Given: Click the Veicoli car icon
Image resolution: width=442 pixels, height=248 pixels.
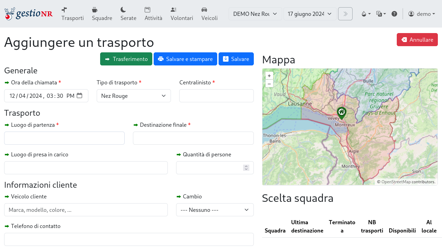Looking at the screenshot, I should [x=204, y=10].
